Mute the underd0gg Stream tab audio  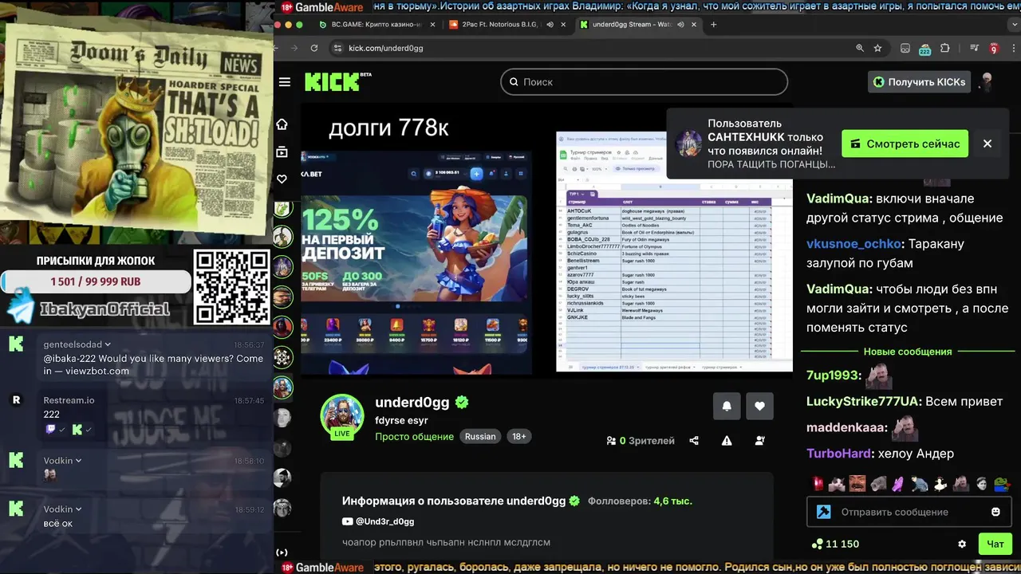click(x=680, y=25)
